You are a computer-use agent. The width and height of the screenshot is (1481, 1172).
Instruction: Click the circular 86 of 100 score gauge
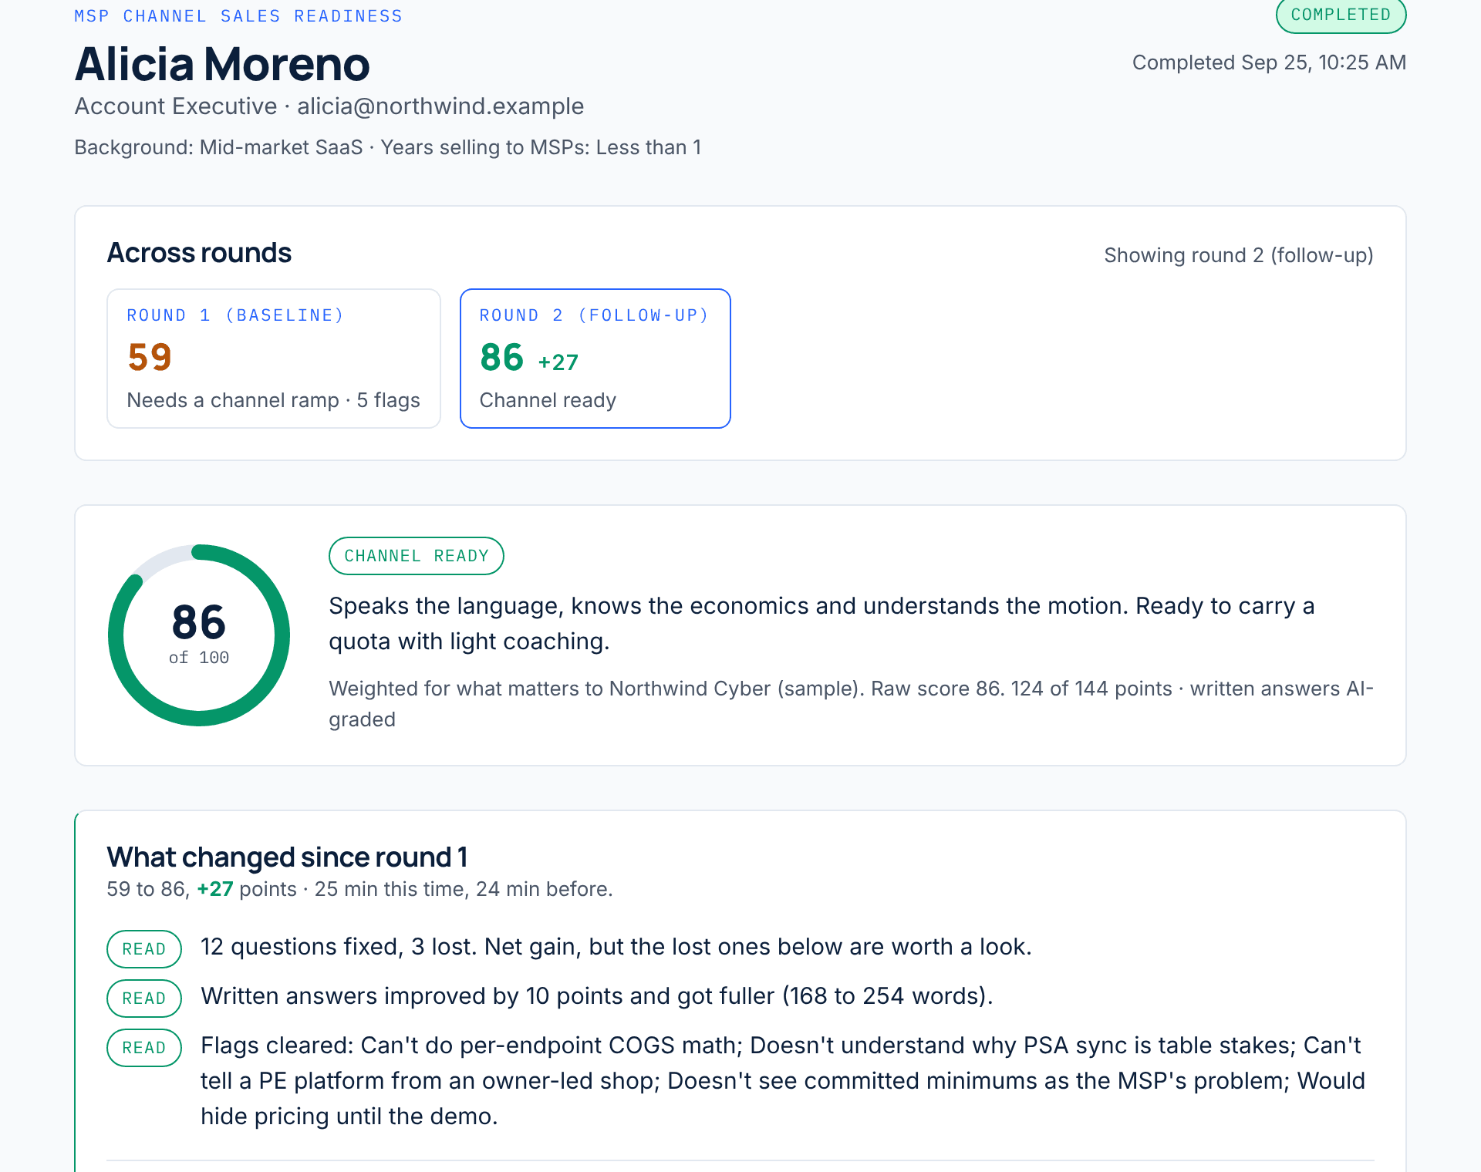(199, 635)
